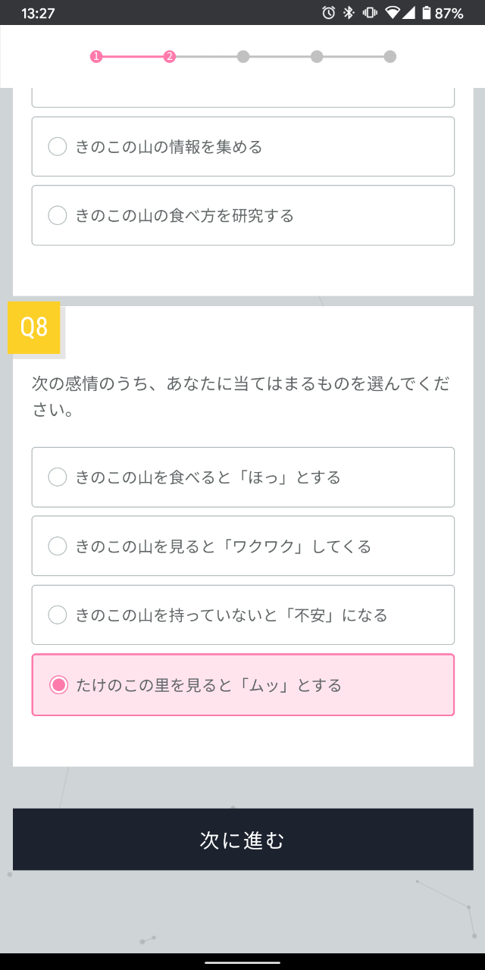This screenshot has width=485, height=970.
Task: Jump to step 1 progress dot
Action: point(95,57)
